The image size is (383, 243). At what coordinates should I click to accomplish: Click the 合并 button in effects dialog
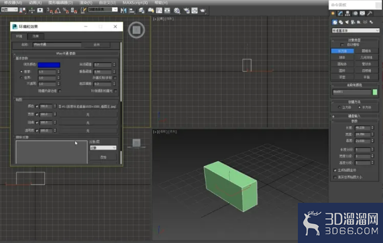click(96, 45)
